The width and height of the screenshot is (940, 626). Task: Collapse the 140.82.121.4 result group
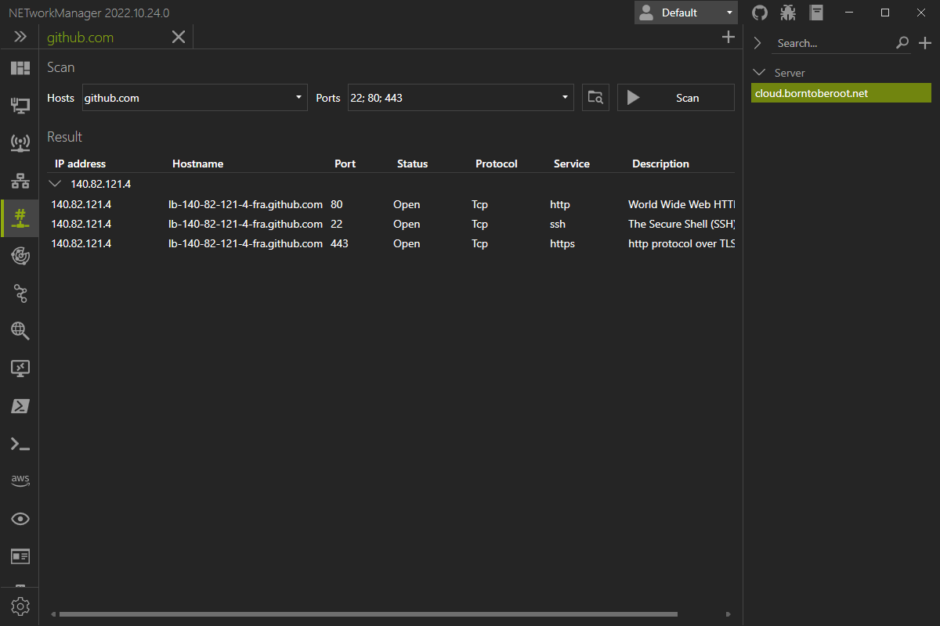[55, 184]
